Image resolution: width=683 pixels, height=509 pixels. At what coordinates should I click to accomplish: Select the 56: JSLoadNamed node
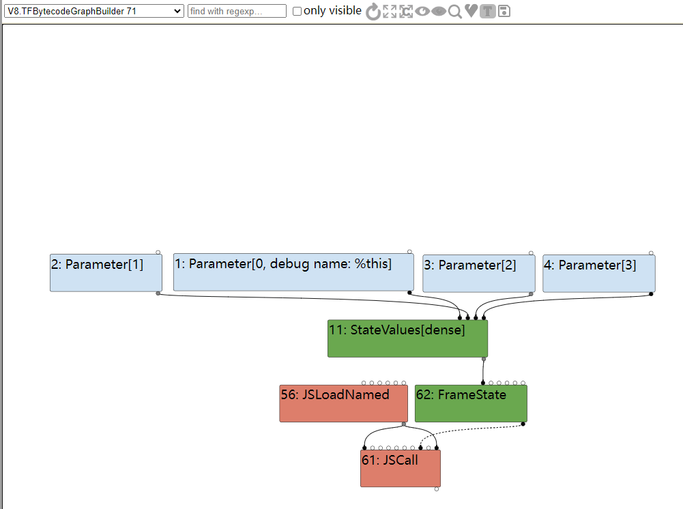[x=343, y=403]
